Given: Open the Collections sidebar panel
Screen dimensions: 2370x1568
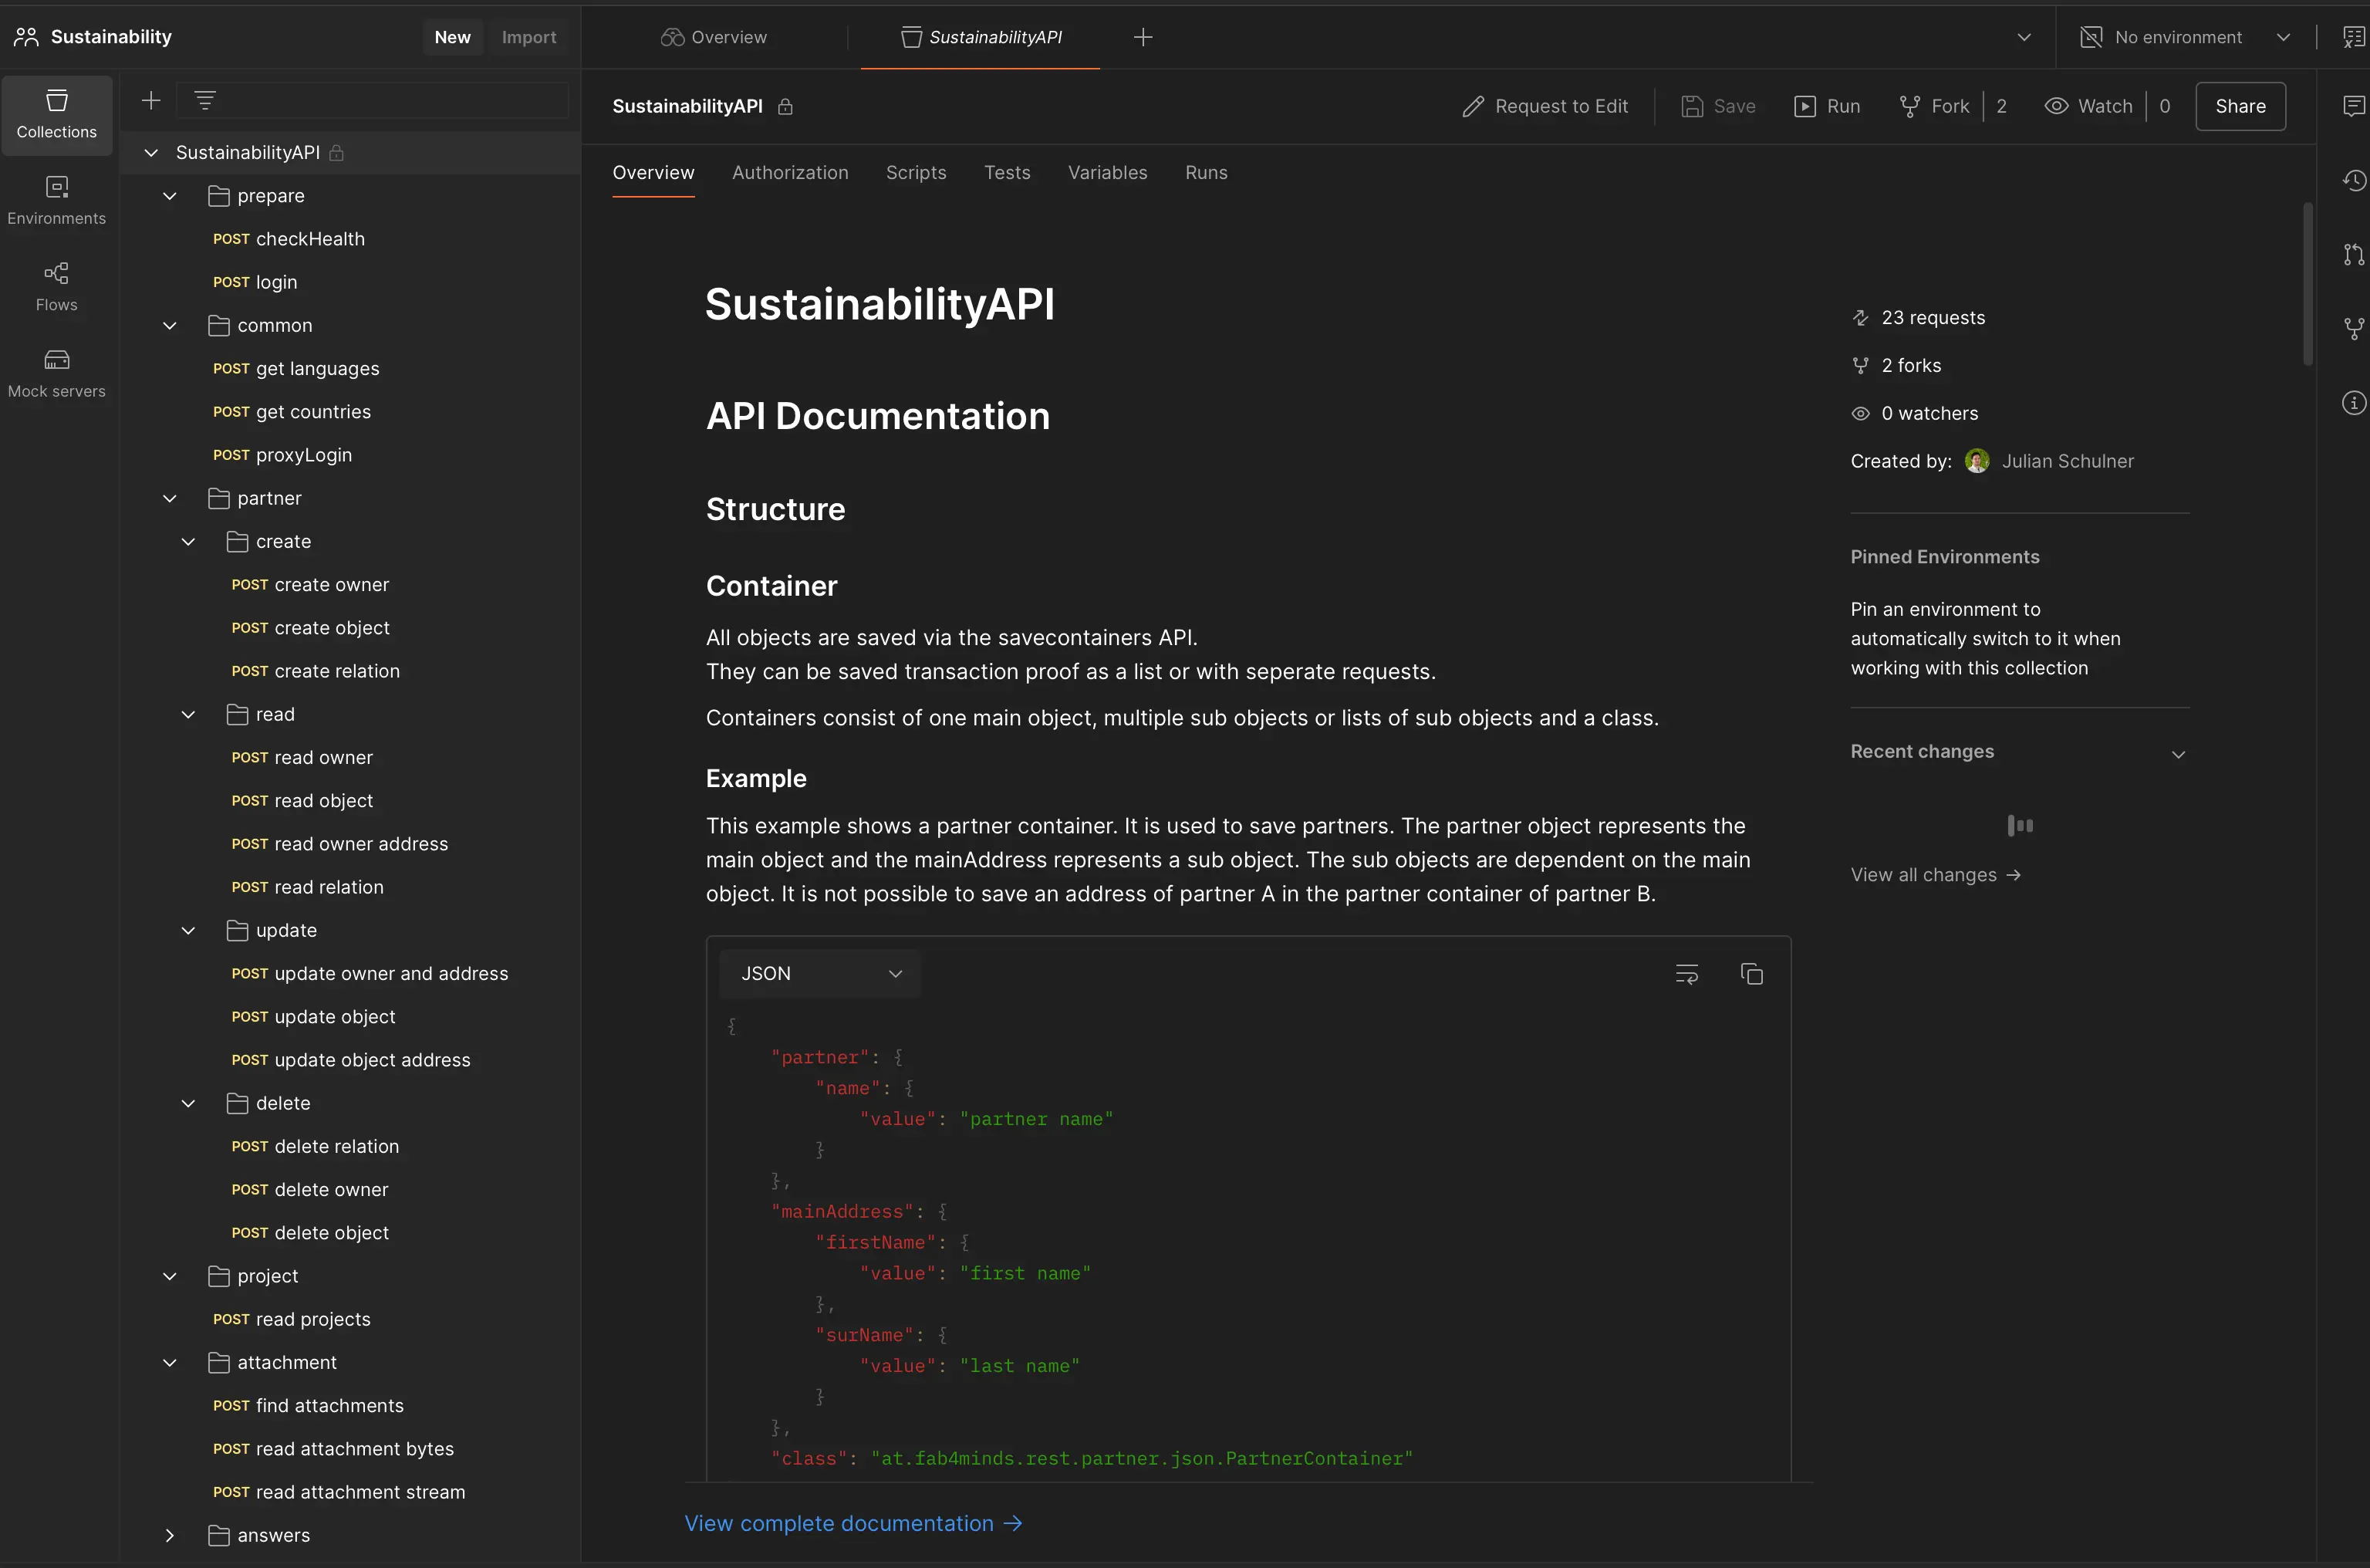Looking at the screenshot, I should (x=57, y=115).
